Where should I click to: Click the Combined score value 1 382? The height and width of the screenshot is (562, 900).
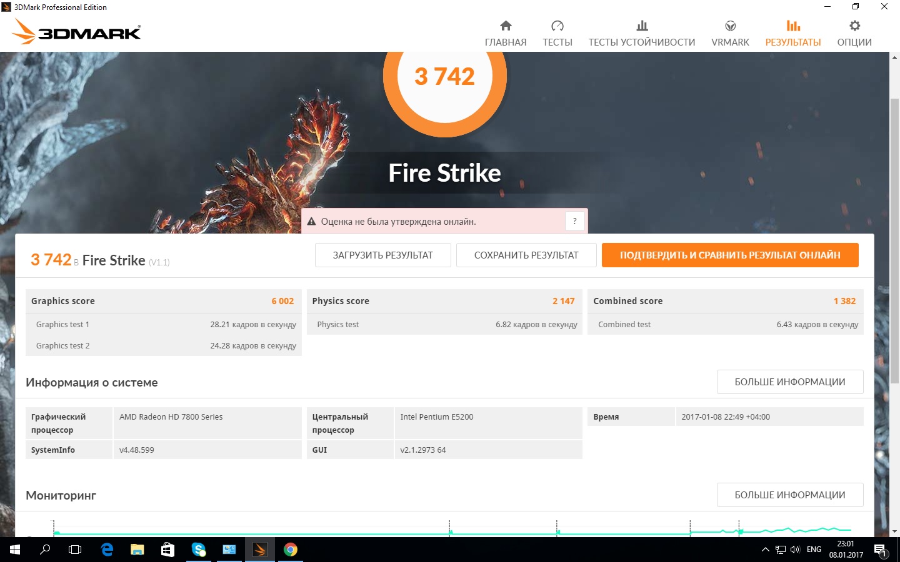[x=844, y=301]
